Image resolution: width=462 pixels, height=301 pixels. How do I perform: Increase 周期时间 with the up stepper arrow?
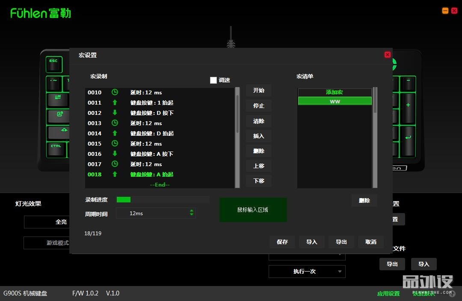(191, 210)
